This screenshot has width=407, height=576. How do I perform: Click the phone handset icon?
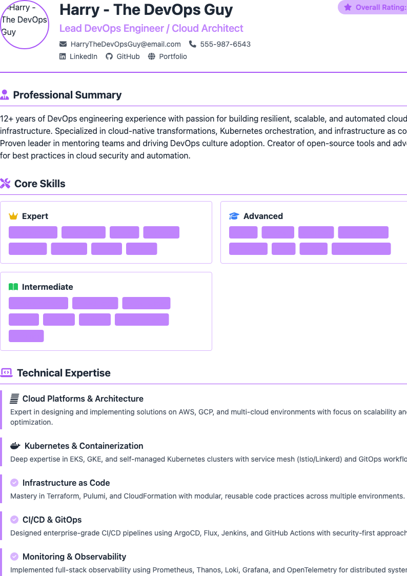coord(192,44)
